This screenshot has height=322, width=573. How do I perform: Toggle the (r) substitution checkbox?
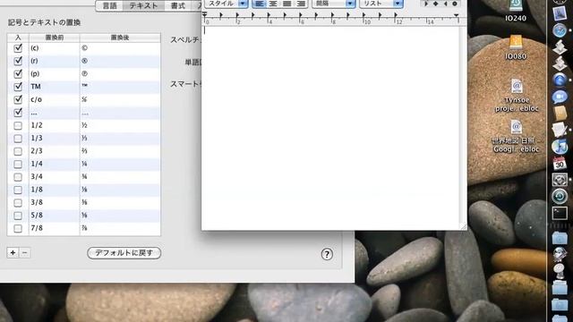(x=18, y=61)
